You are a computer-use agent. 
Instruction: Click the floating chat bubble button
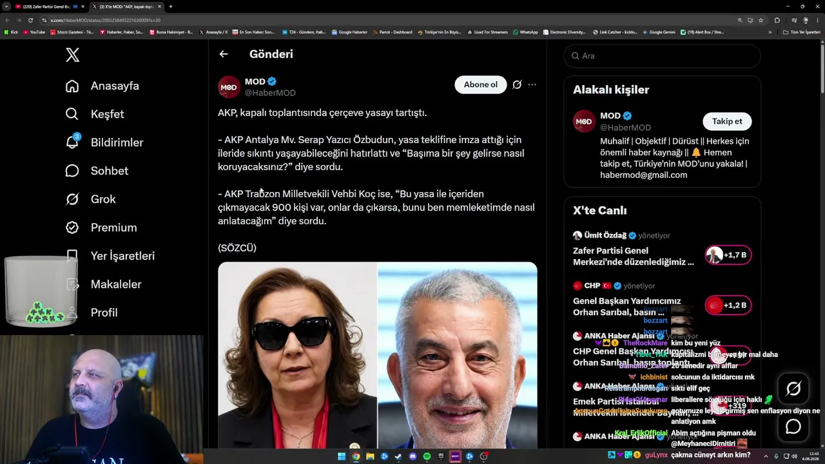pyautogui.click(x=793, y=427)
